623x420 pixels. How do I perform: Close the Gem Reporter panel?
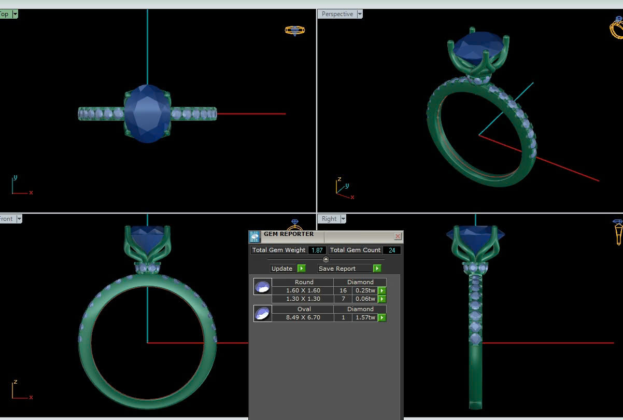click(398, 236)
